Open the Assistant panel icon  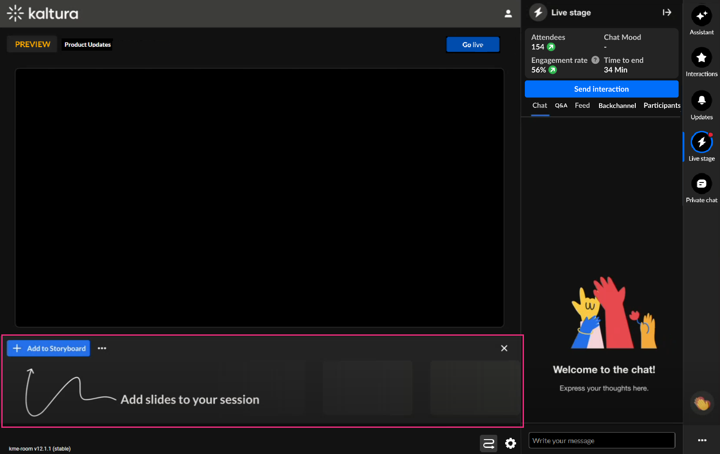click(x=702, y=16)
